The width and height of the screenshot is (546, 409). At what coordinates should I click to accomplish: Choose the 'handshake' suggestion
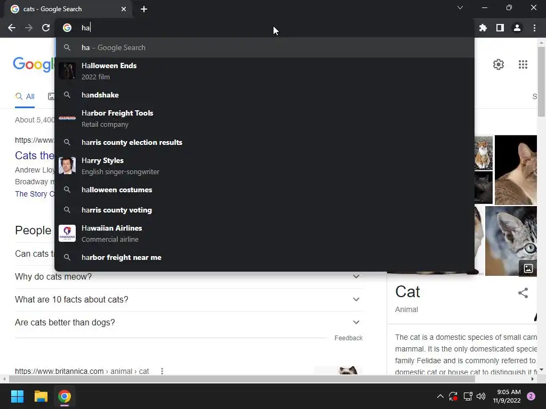coord(264,95)
